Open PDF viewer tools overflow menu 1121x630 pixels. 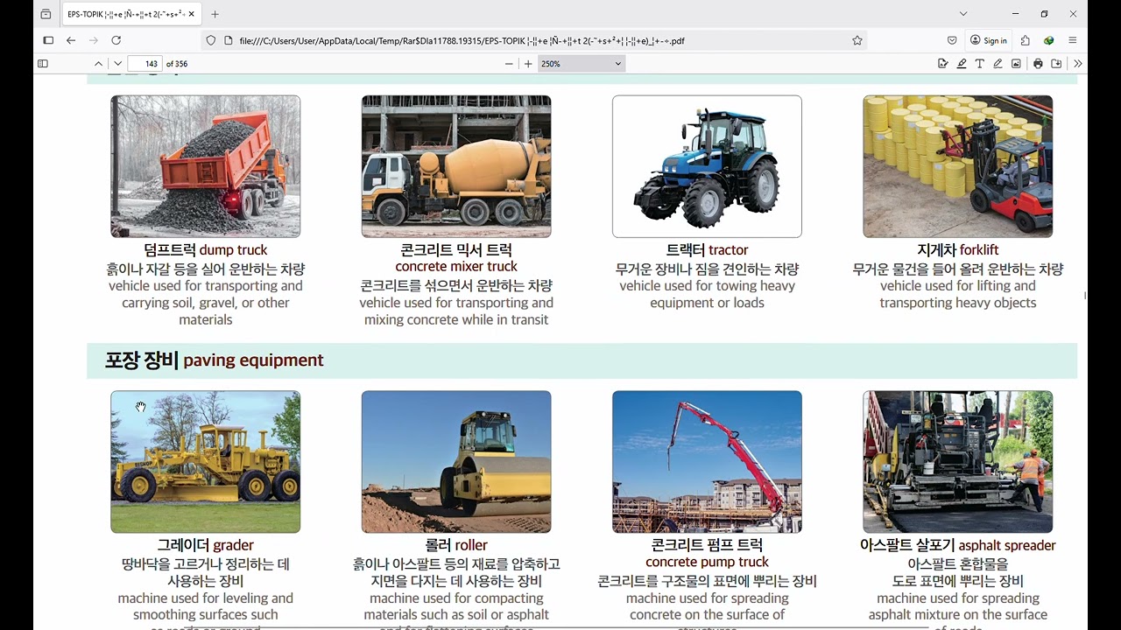pos(1077,64)
